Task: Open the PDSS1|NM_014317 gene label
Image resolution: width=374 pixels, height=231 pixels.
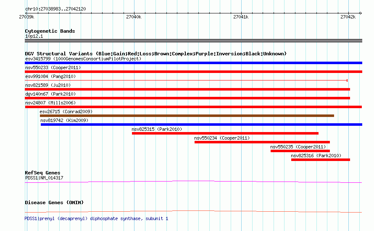Action: coord(44,178)
